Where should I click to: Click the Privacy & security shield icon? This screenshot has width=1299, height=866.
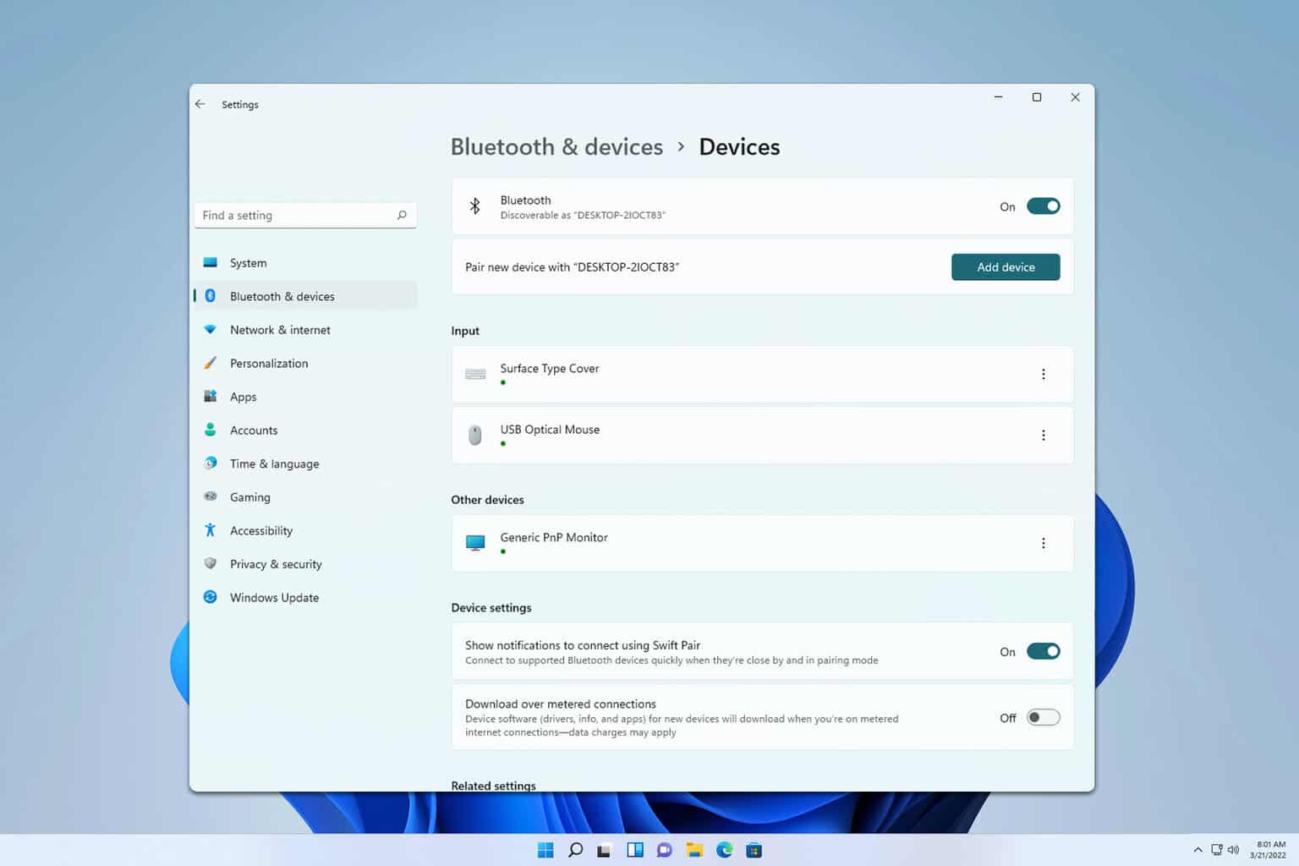pyautogui.click(x=211, y=563)
